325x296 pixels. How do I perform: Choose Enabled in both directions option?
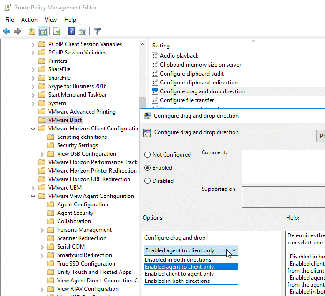tap(191, 281)
